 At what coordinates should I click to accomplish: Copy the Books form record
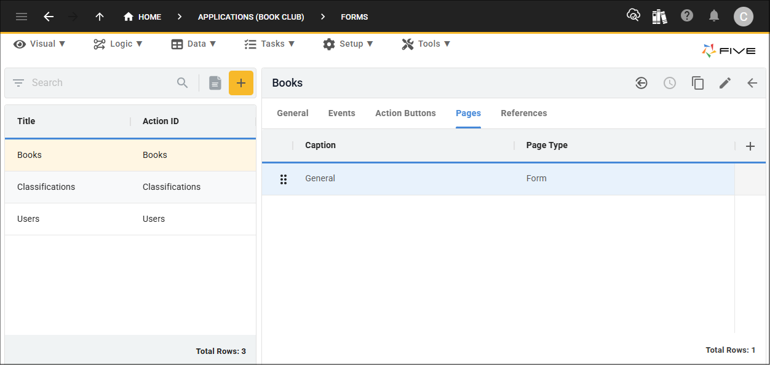pyautogui.click(x=697, y=83)
